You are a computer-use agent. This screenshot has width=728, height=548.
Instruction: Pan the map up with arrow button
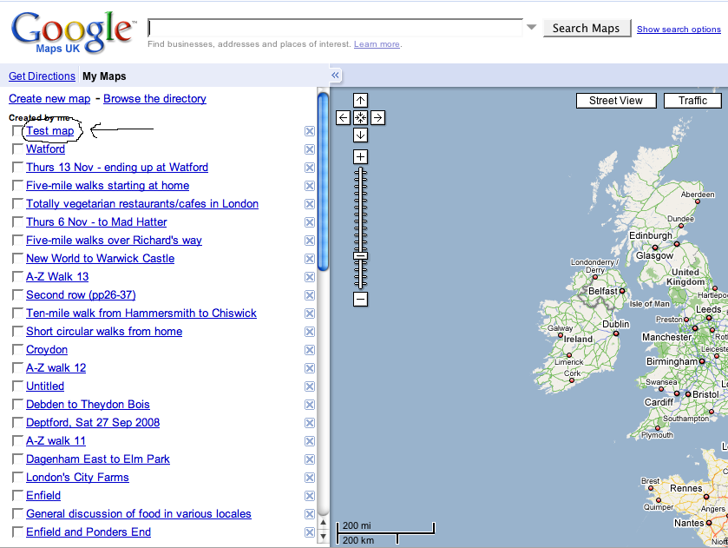pyautogui.click(x=361, y=101)
